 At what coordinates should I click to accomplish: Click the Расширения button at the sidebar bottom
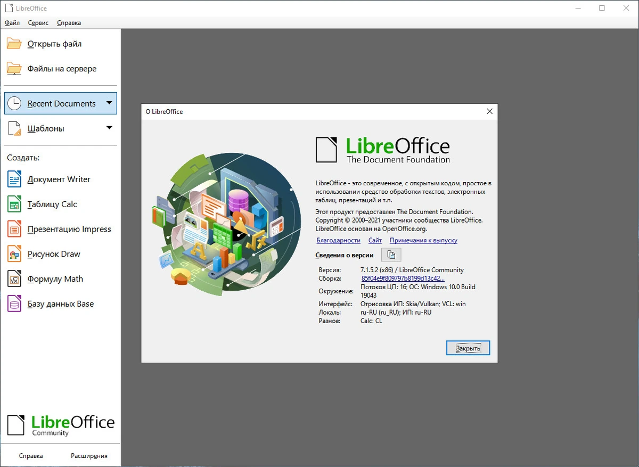[89, 456]
